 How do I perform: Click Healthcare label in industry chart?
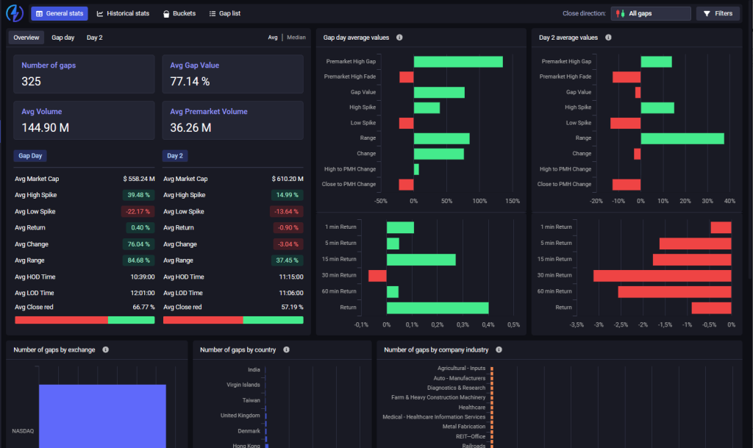point(471,408)
